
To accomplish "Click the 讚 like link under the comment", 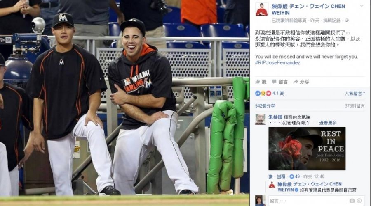I will pyautogui.click(x=271, y=176).
